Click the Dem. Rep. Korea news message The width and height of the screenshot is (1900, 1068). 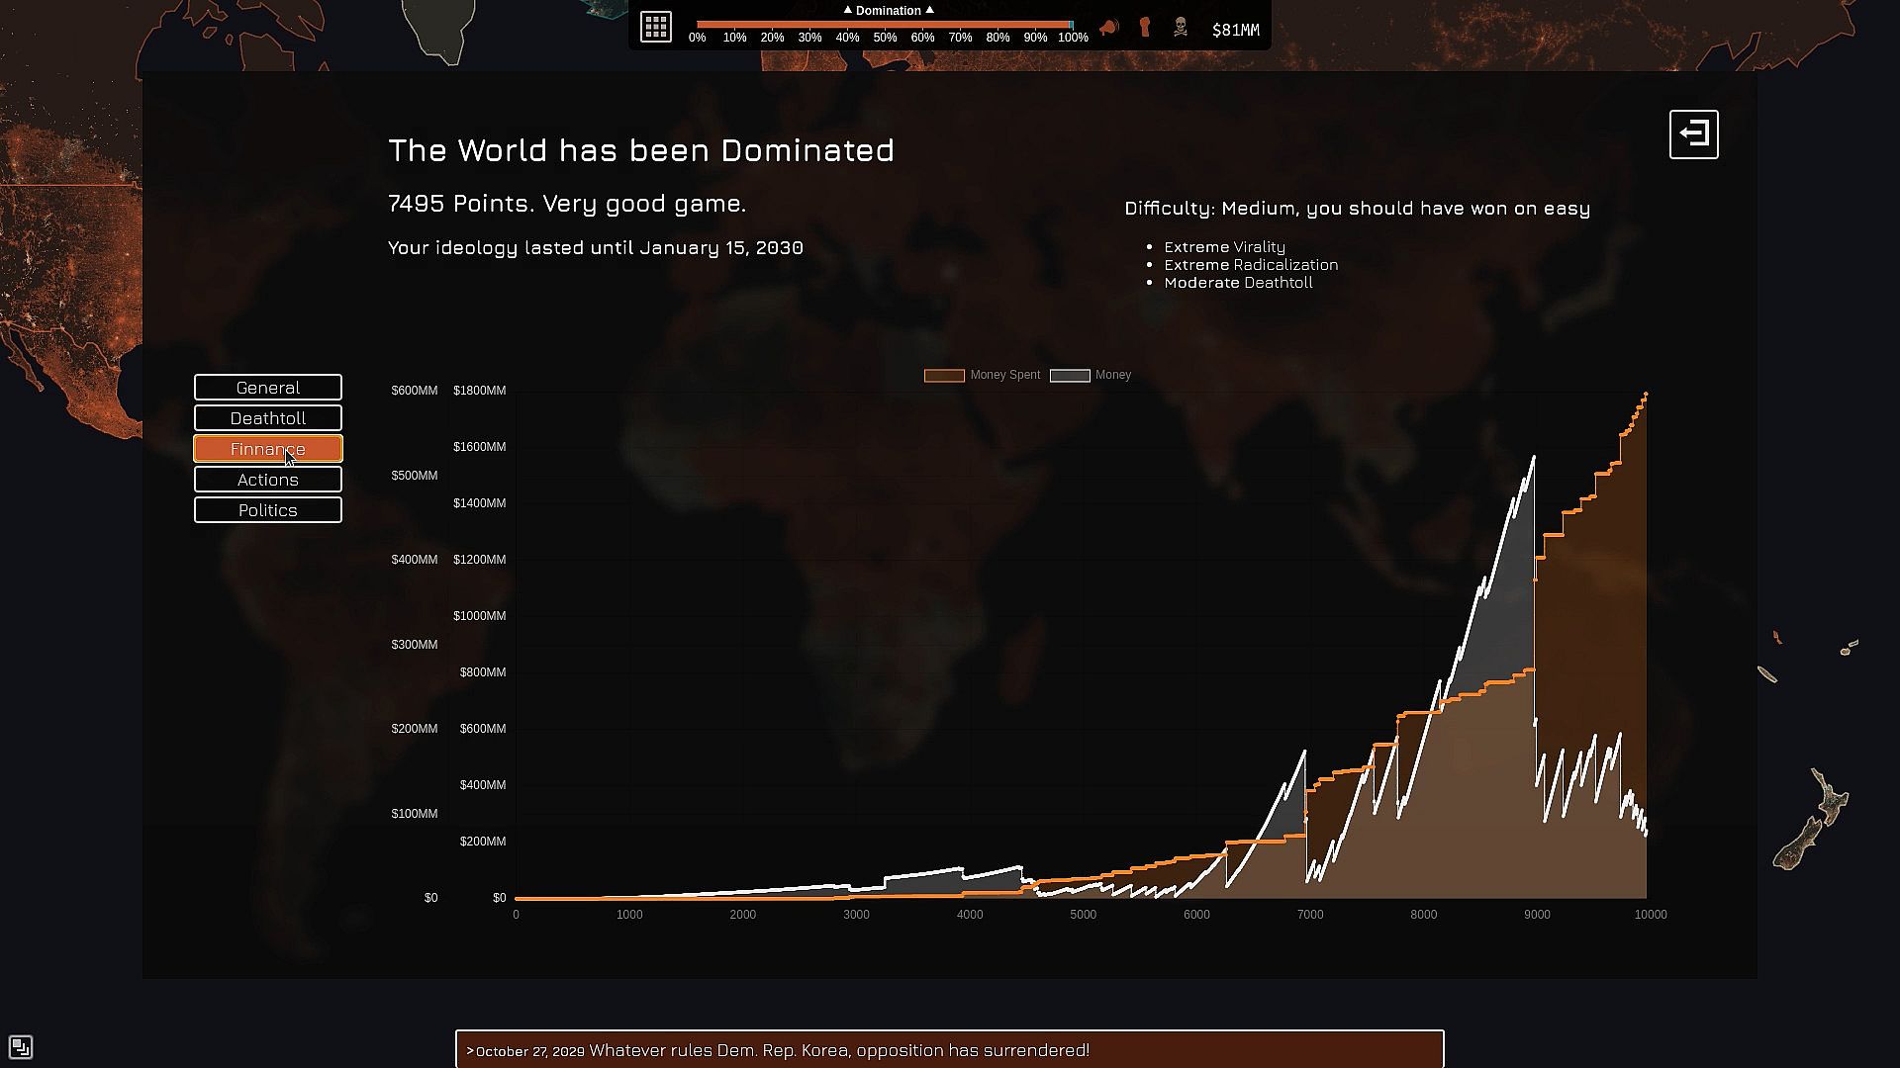coord(839,1050)
